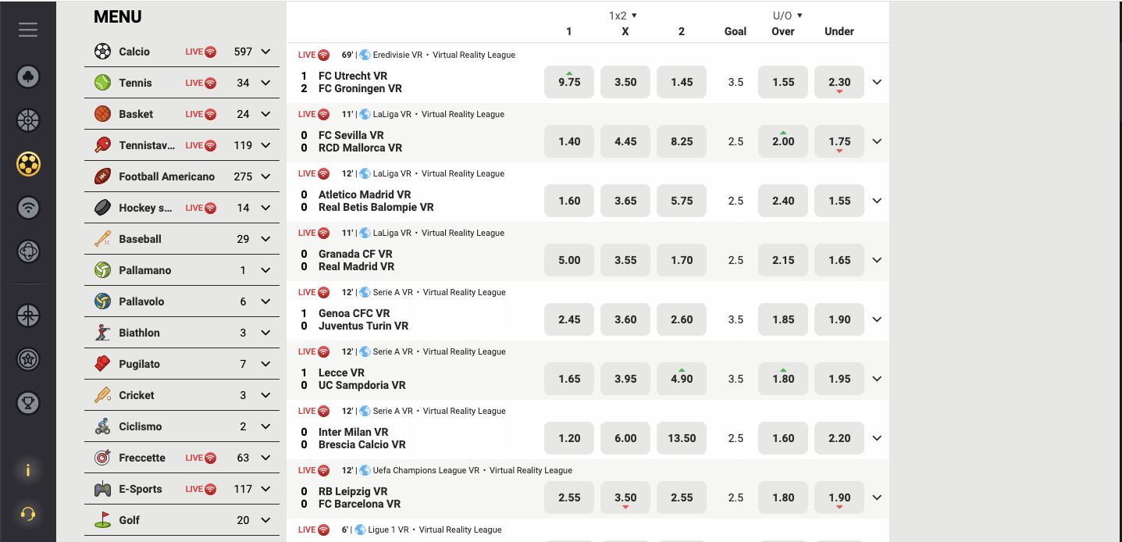This screenshot has height=542, width=1122.
Task: Select the star badge icon in sidebar
Action: click(28, 359)
